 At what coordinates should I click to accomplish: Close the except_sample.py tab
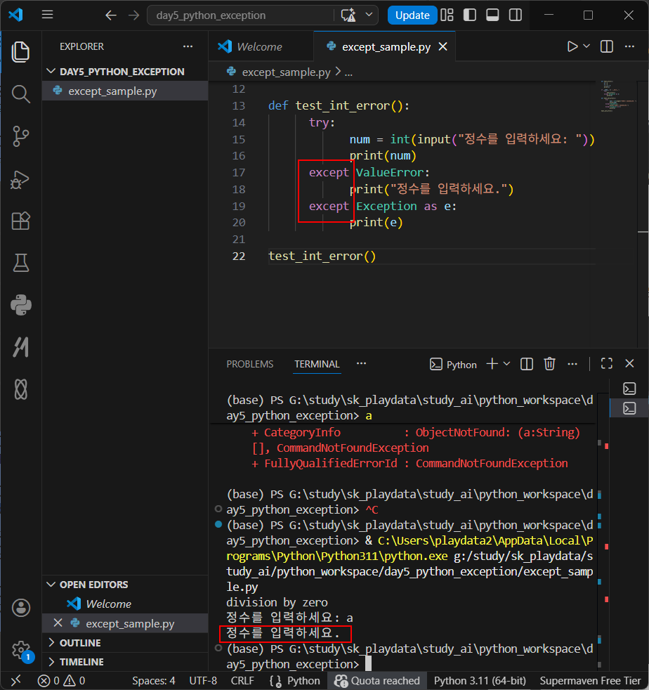(443, 46)
